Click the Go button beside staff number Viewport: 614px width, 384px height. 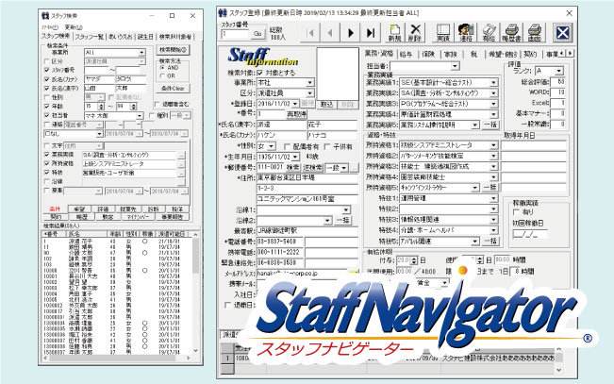(x=257, y=34)
